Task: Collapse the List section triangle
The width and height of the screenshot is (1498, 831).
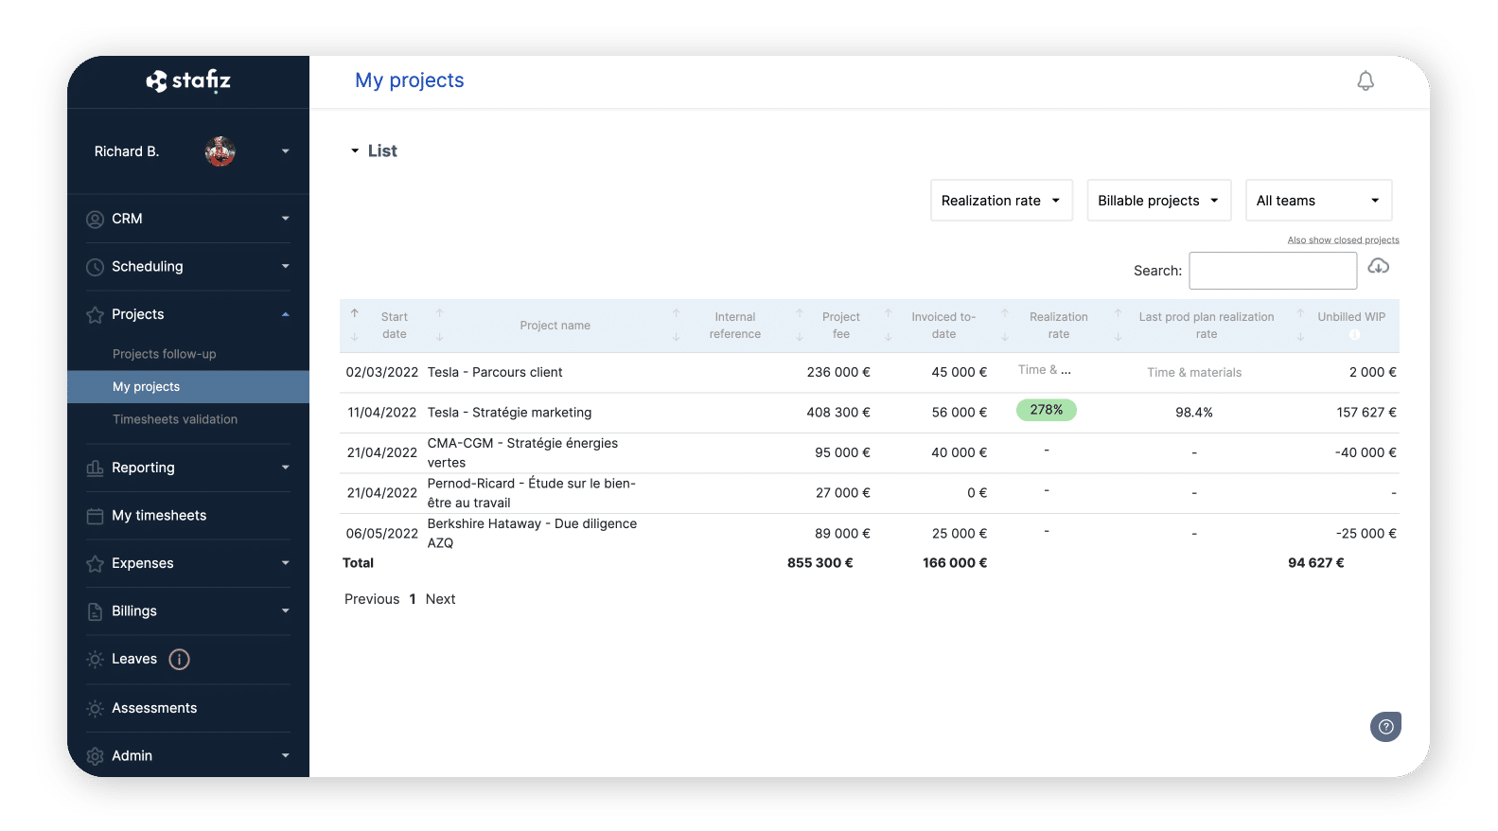Action: point(355,151)
